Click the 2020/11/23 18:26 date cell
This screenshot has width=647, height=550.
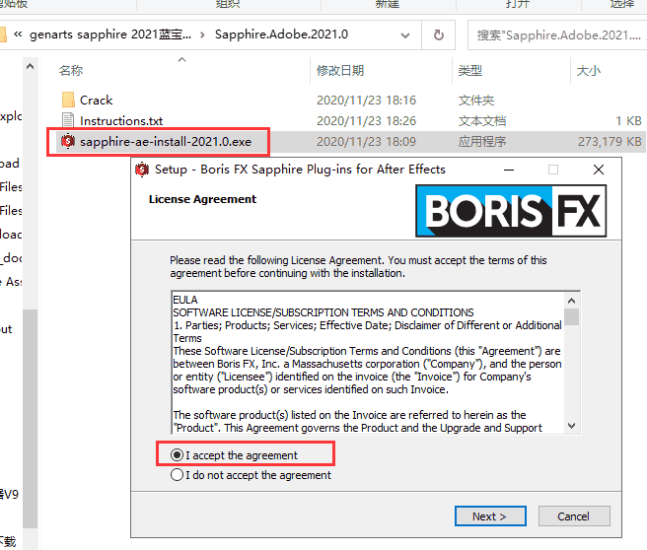[366, 121]
